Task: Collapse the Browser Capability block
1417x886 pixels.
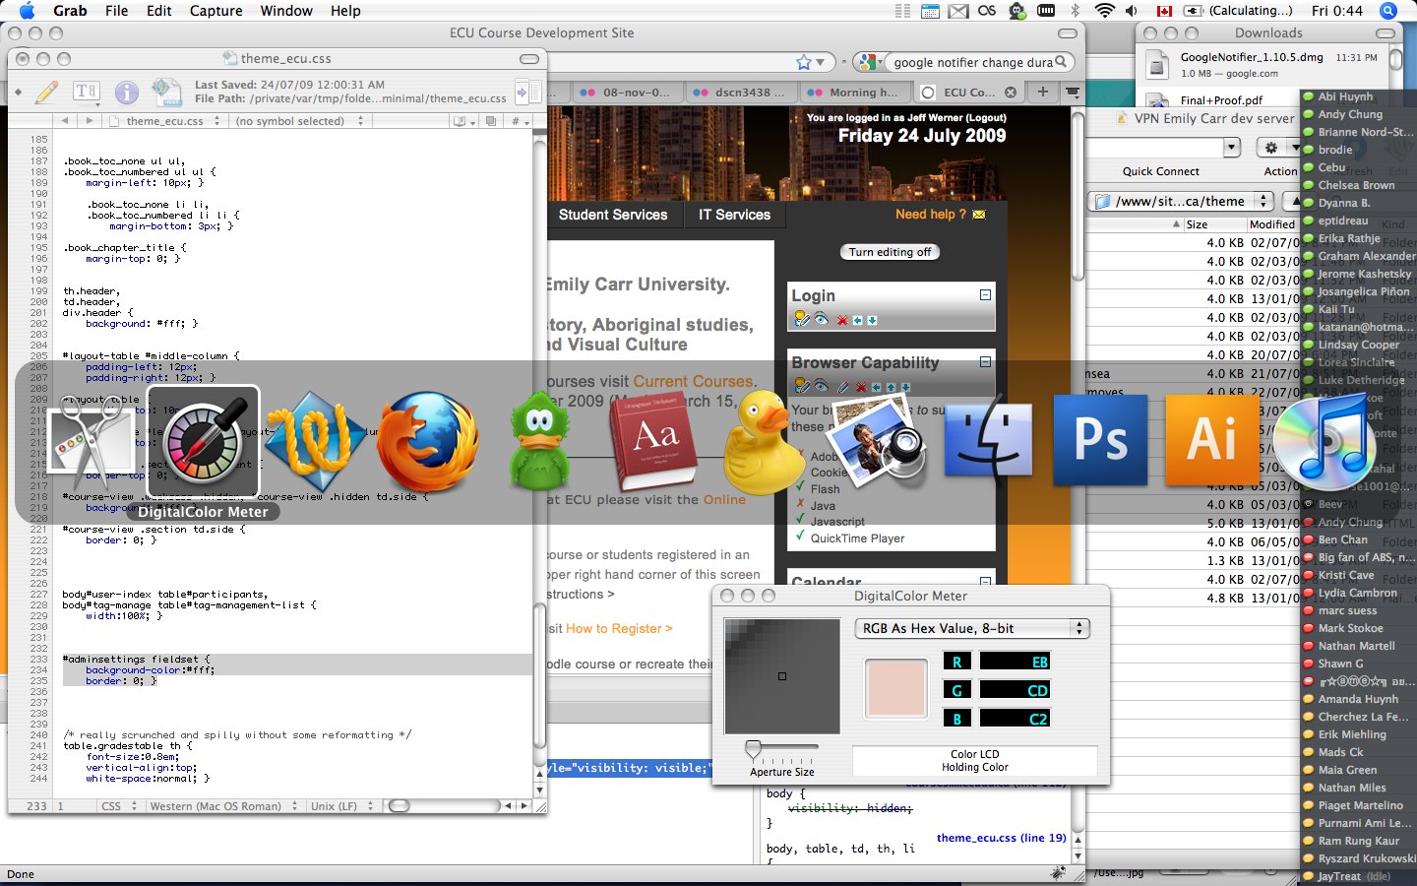Action: click(985, 361)
